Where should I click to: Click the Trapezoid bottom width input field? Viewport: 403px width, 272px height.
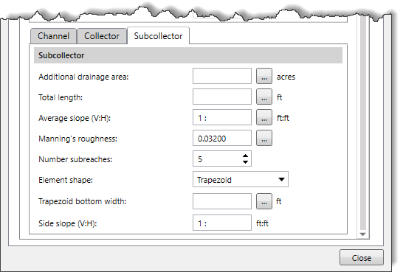(222, 201)
